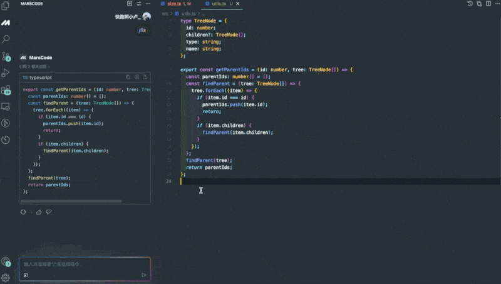Screen dimensions: 501x284
Task: Open Run and Debug view
Action: tap(6, 73)
